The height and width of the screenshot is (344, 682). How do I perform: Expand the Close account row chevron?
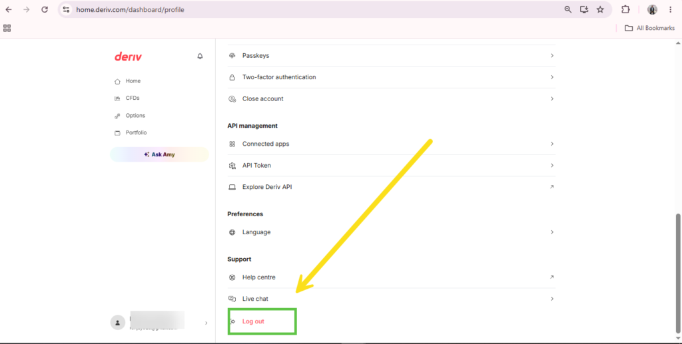[552, 99]
